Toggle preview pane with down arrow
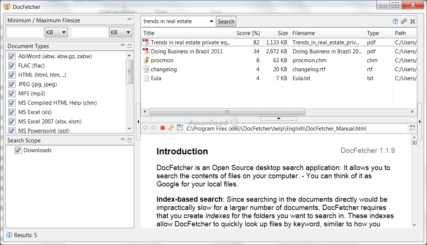Image resolution: width=427 pixels, height=245 pixels. 279,119
